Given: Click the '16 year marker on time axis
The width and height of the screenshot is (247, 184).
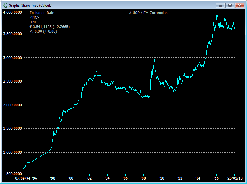Looking at the screenshot, I should [216, 179].
